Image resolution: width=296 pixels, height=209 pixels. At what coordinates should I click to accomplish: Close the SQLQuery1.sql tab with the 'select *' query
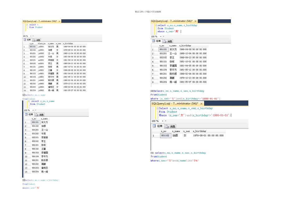click(59, 21)
